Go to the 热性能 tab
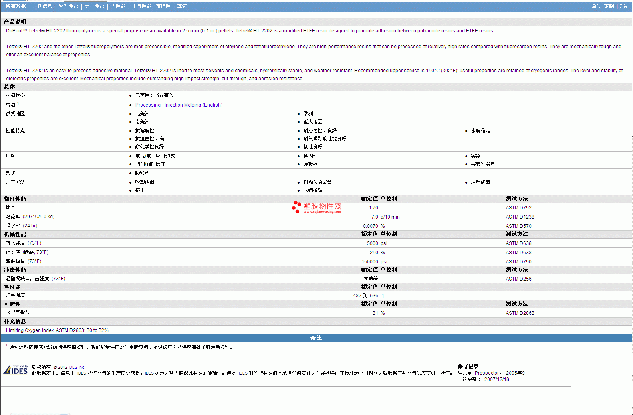The height and width of the screenshot is (415, 633). point(118,6)
